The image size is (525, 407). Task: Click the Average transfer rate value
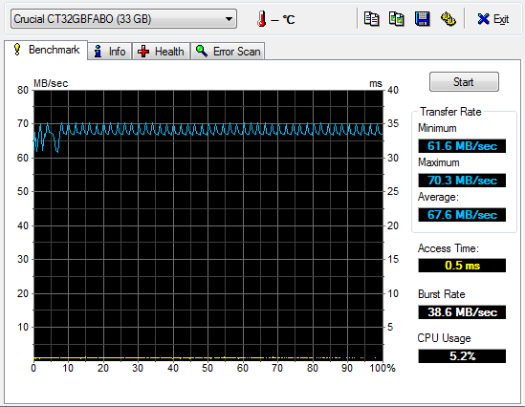462,215
